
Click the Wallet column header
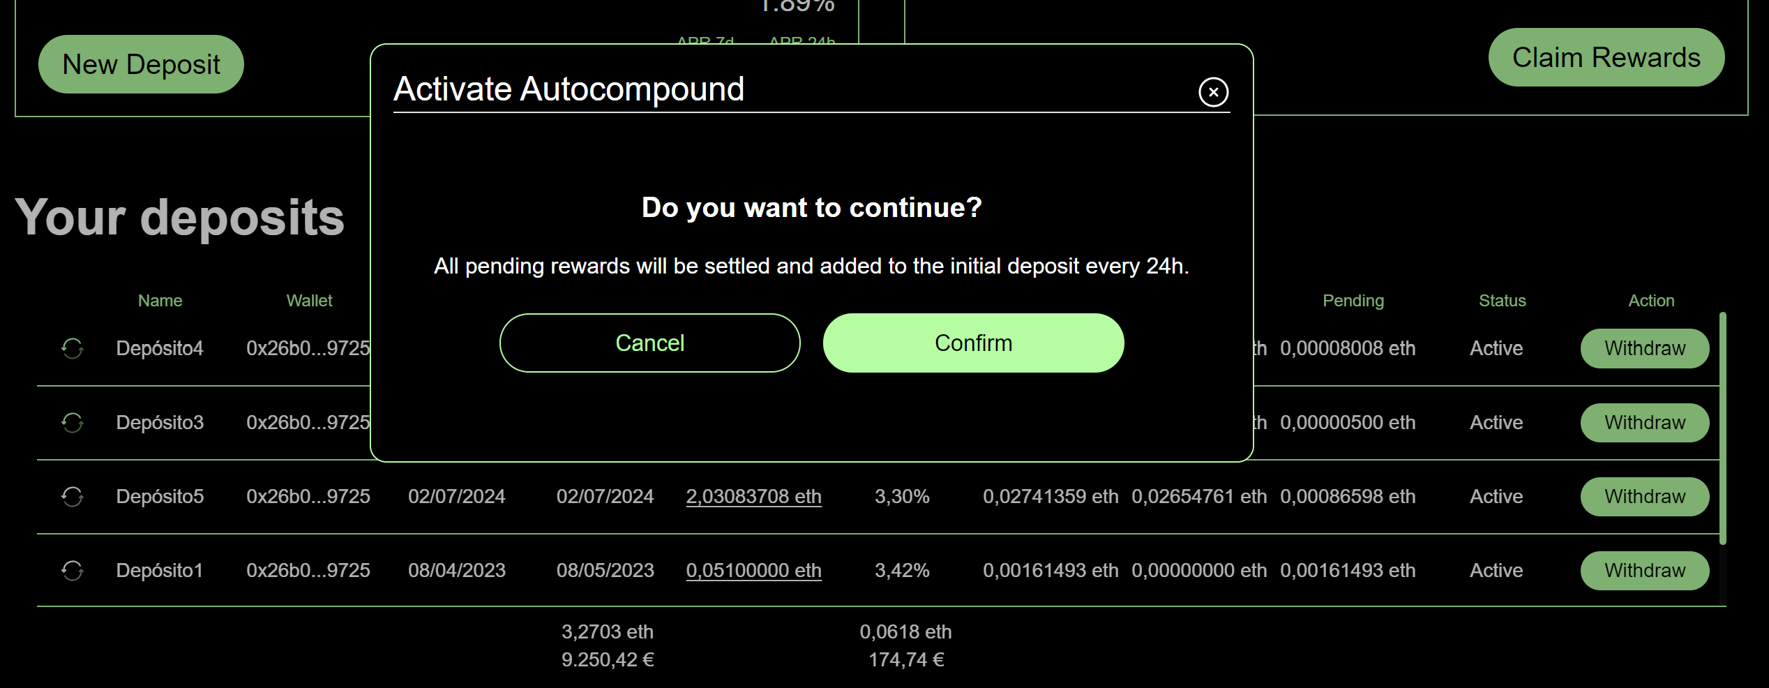pos(309,301)
